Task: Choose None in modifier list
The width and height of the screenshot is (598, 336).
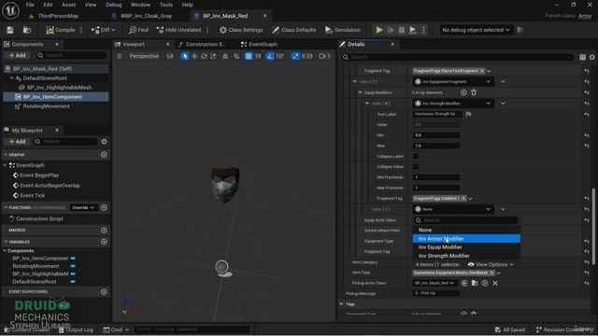Action: pyautogui.click(x=466, y=230)
